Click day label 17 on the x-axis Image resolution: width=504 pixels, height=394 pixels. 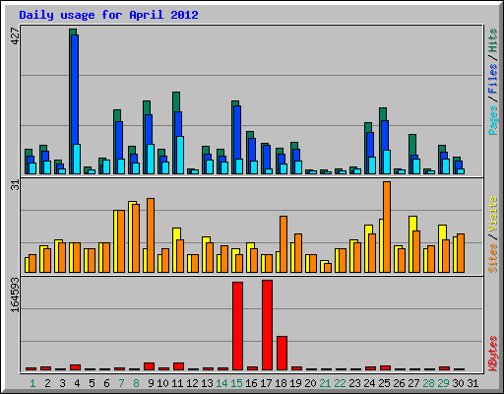tap(266, 383)
